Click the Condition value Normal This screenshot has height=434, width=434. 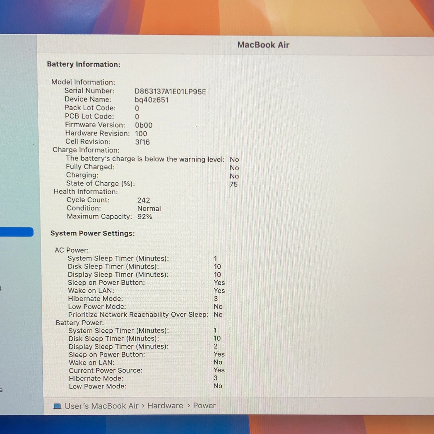click(149, 208)
